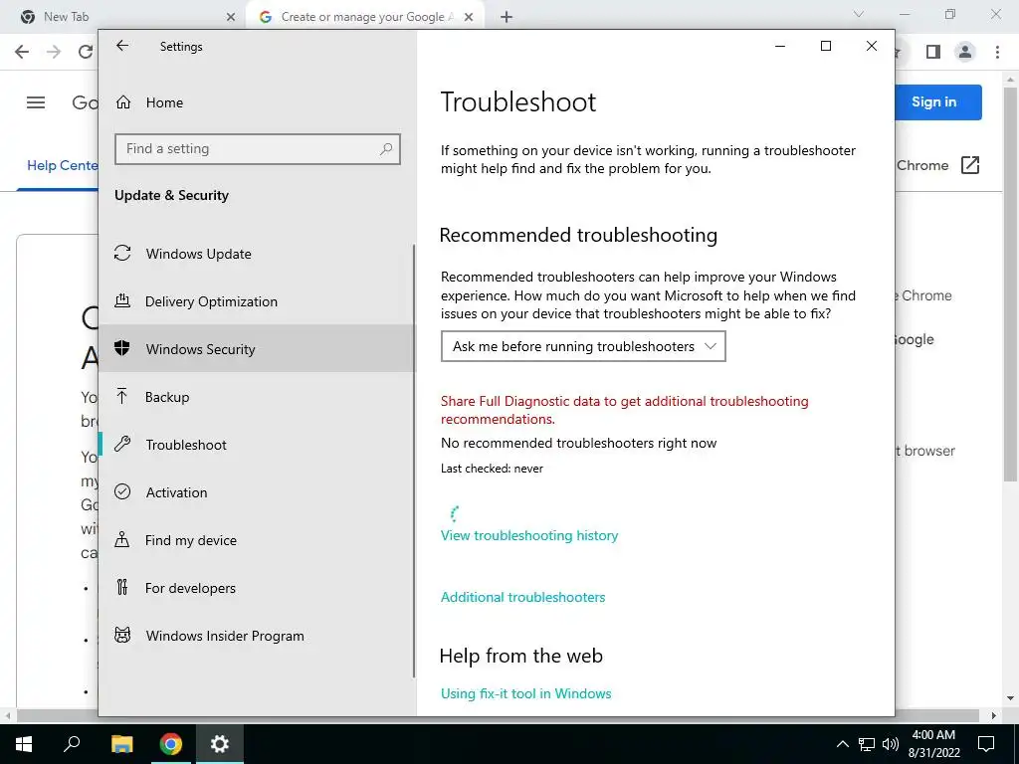Click the clock showing 4:00 AM
This screenshot has height=764, width=1019.
click(x=933, y=735)
